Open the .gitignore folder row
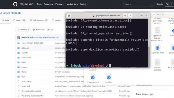The height and width of the screenshot is (98, 174). click(x=25, y=48)
